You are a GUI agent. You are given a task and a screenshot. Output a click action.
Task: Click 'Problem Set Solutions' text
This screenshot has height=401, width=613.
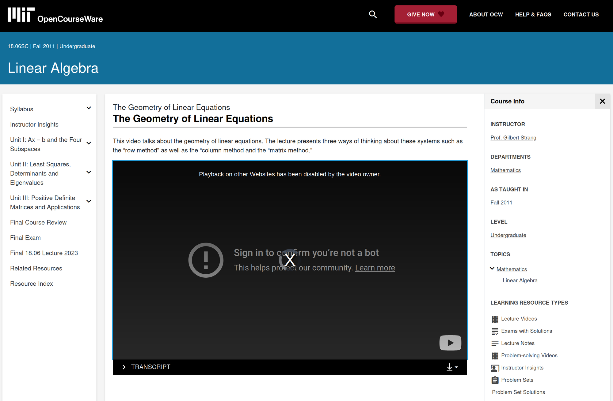(x=518, y=392)
